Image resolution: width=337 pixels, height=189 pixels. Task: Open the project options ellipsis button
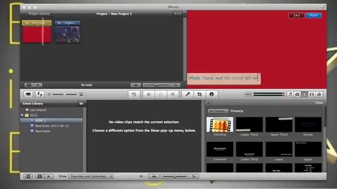[177, 14]
